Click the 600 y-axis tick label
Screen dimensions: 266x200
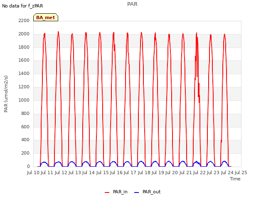(25, 127)
